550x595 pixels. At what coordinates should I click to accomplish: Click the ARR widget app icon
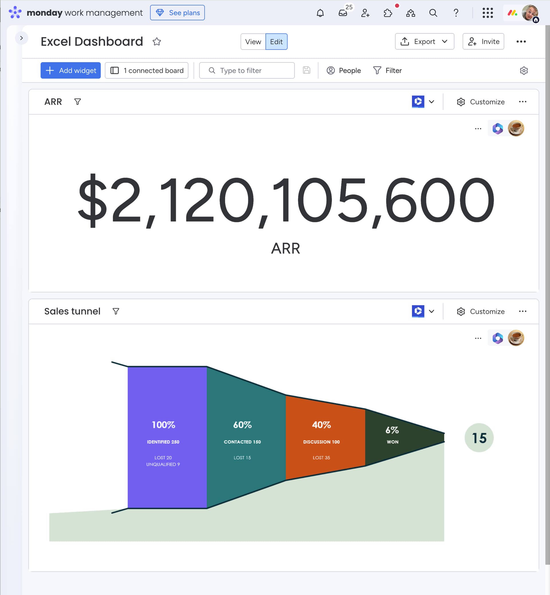tap(418, 102)
